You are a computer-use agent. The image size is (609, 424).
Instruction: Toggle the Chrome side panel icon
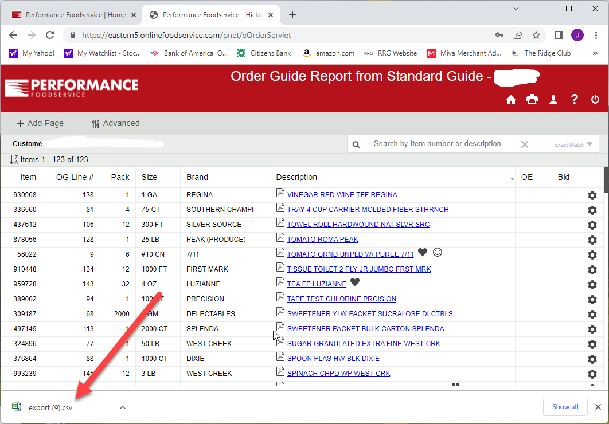pyautogui.click(x=559, y=36)
